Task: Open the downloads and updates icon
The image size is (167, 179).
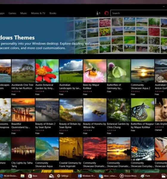Action: point(98,13)
